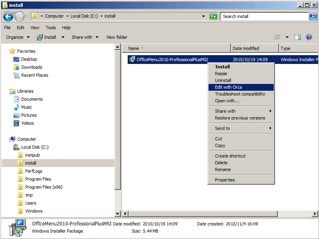Click the inetpub folder icon
This screenshot has width=319, height=239.
tap(20, 155)
